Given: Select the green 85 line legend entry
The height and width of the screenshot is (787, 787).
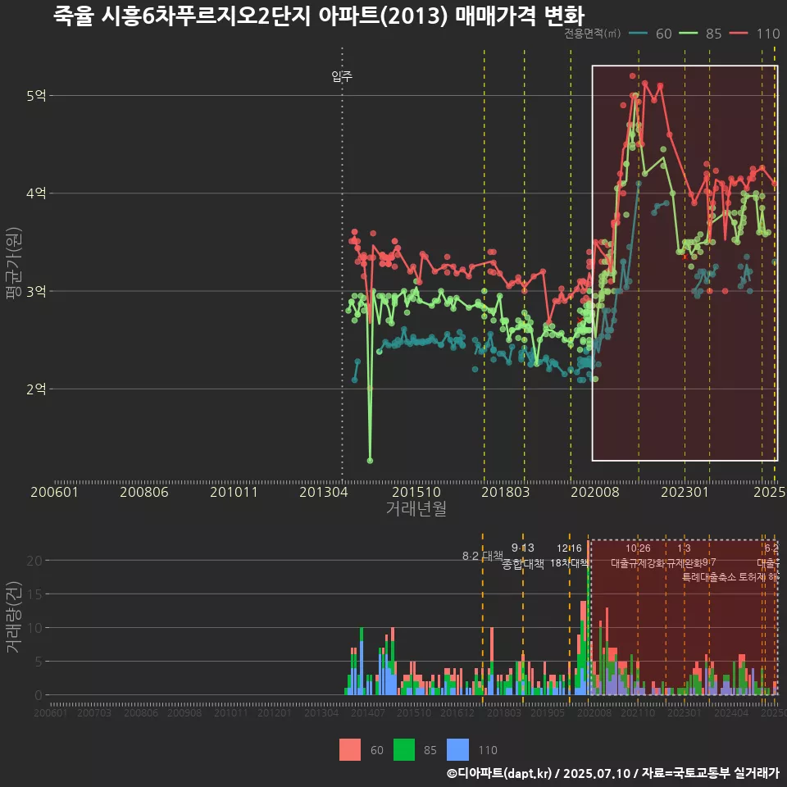Looking at the screenshot, I should tap(700, 34).
